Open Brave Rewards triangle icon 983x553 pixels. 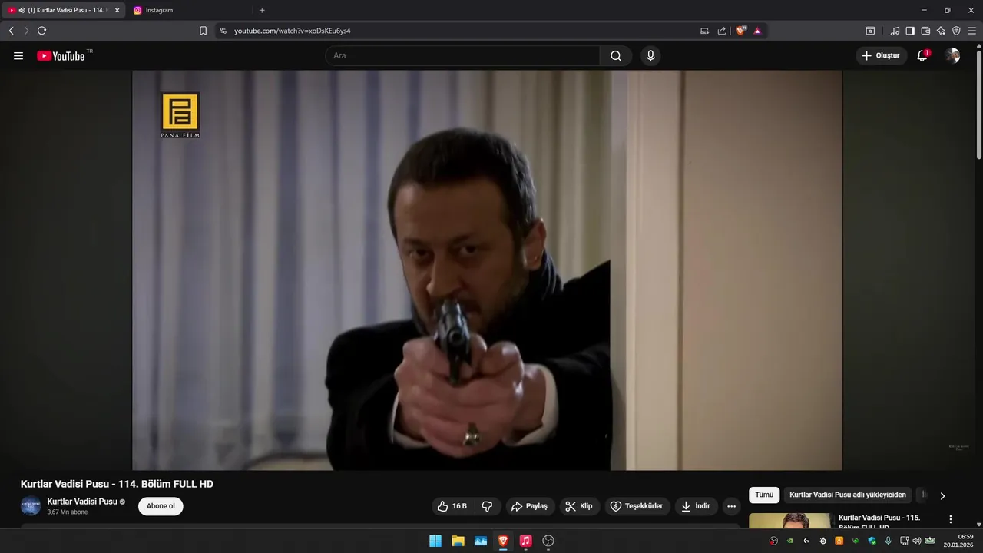point(757,31)
